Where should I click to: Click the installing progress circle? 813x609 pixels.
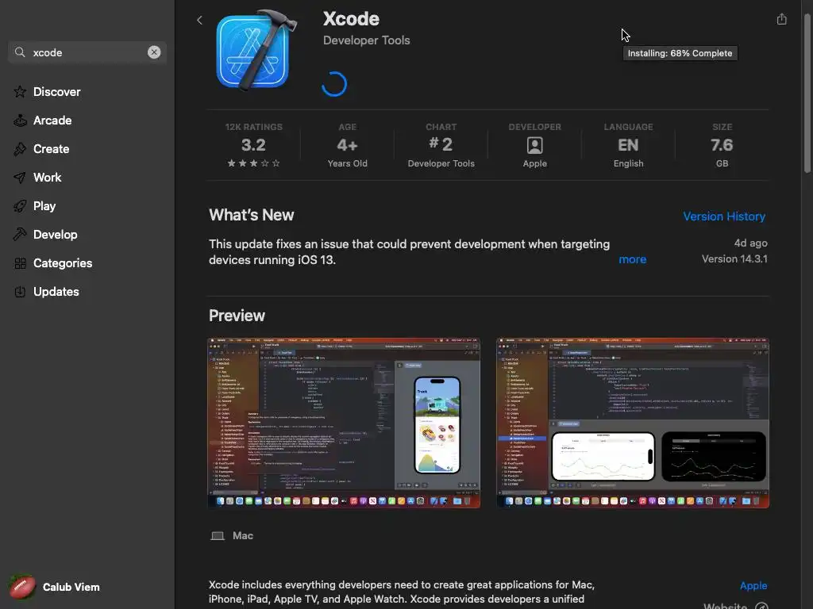tap(334, 84)
